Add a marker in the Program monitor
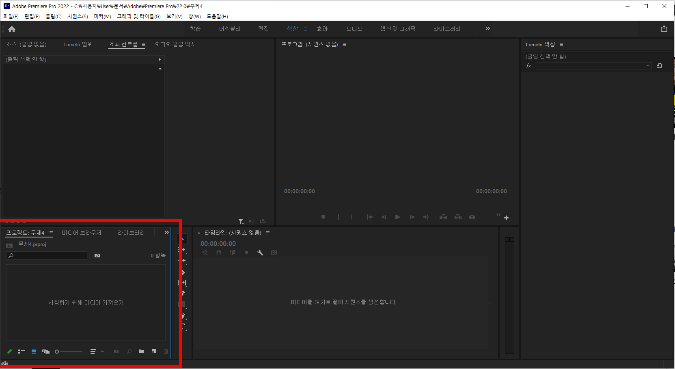675x369 pixels. pos(323,217)
